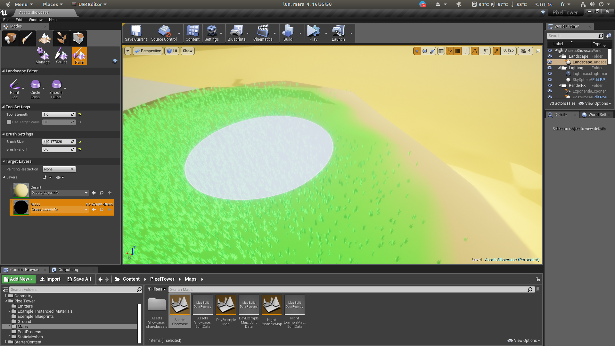Toggle the content browser lock icon
The image size is (615, 346).
[x=538, y=279]
